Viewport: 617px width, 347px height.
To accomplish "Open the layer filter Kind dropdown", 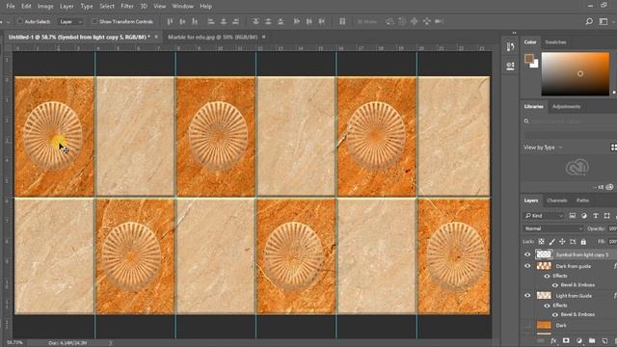I will (x=544, y=216).
